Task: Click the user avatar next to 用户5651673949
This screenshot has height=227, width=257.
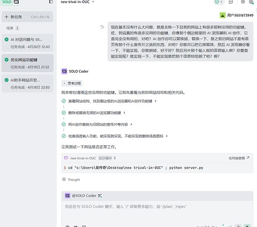Action: (x=222, y=15)
